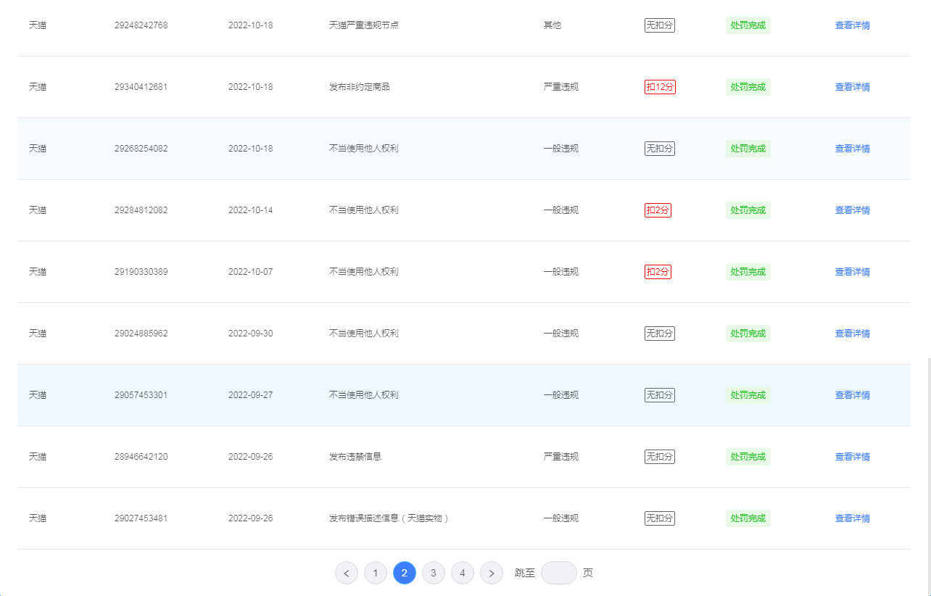Select violation 发布错误描述信息（天猫实物）
The image size is (931, 596).
click(x=390, y=518)
